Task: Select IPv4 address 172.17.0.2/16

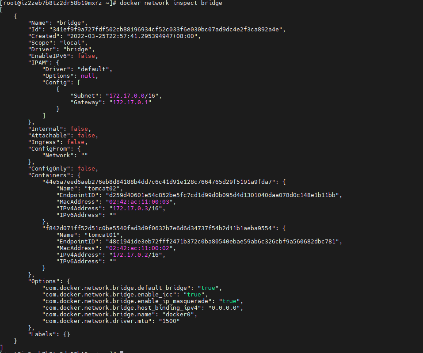Action: 136,255
